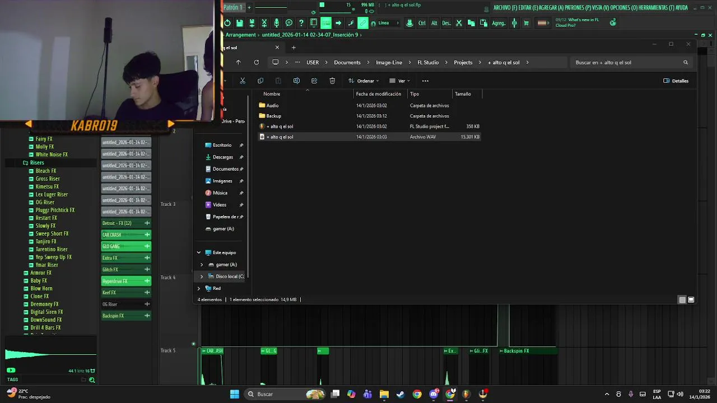Open Música in the Explorer sidebar
Viewport: 717px width, 403px height.
220,193
